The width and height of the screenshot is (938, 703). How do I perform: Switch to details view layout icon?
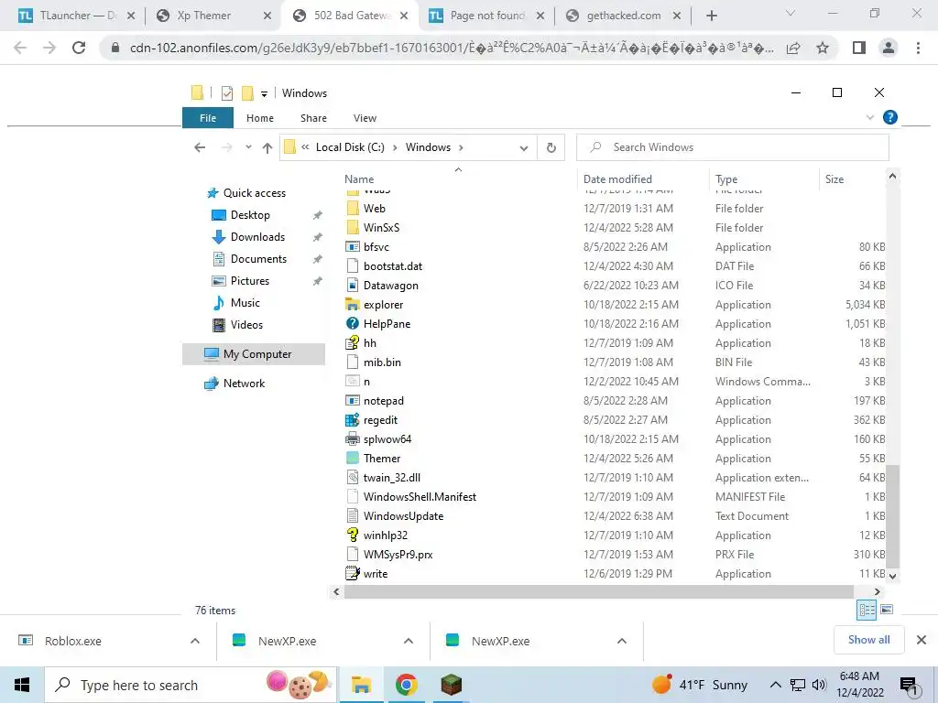[867, 610]
